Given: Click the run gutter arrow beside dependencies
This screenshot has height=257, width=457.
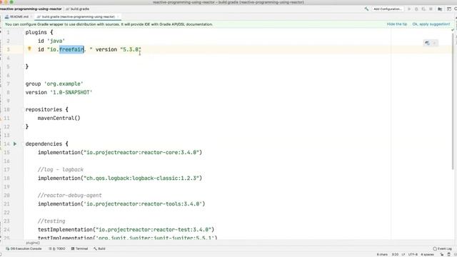Looking at the screenshot, I should tap(15, 143).
